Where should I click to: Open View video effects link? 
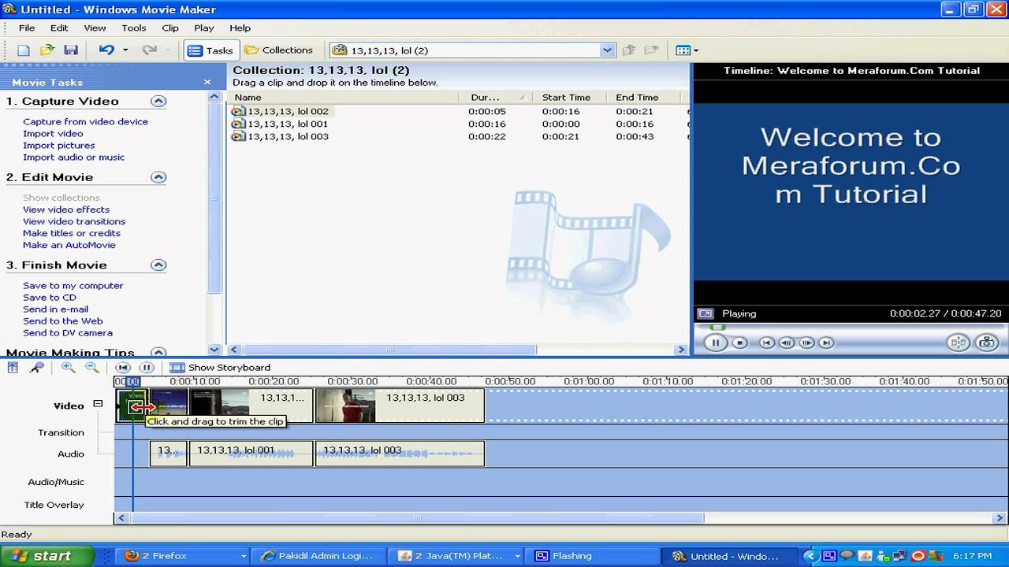(66, 209)
